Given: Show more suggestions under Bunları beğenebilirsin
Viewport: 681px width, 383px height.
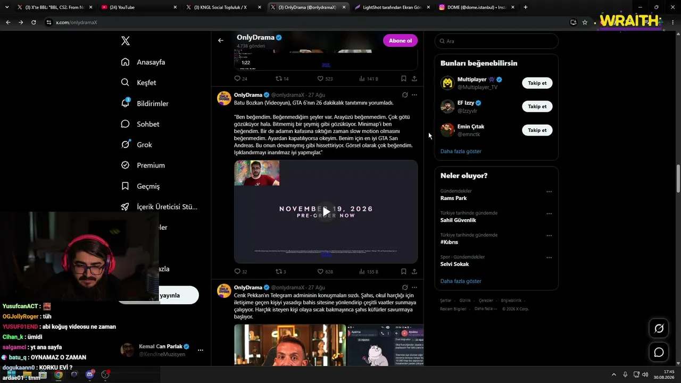Looking at the screenshot, I should (461, 152).
